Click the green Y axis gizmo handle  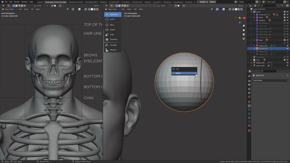(240, 18)
